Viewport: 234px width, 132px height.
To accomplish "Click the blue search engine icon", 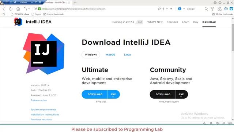I will tap(180, 9).
